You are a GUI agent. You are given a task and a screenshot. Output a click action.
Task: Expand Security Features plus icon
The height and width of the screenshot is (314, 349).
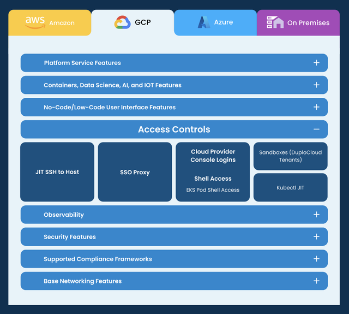pos(316,236)
